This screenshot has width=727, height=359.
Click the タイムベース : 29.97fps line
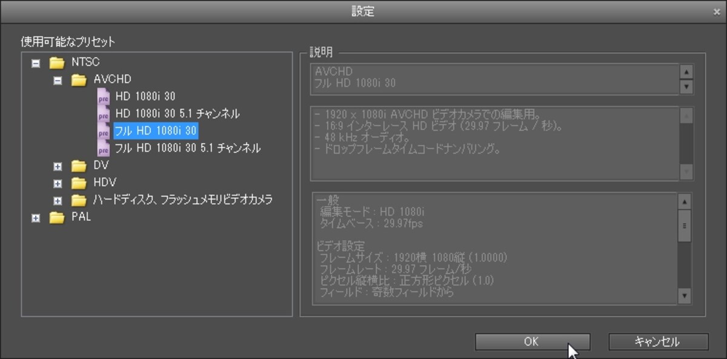(x=371, y=223)
